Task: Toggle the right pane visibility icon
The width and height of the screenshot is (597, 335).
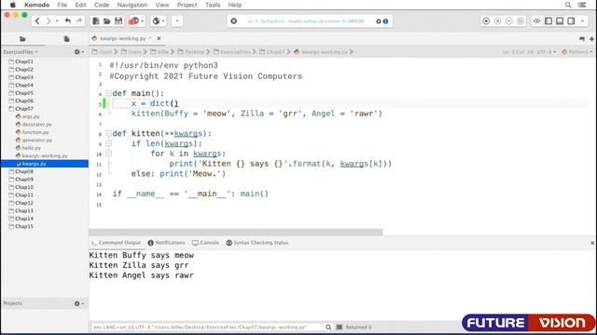Action: [x=571, y=20]
